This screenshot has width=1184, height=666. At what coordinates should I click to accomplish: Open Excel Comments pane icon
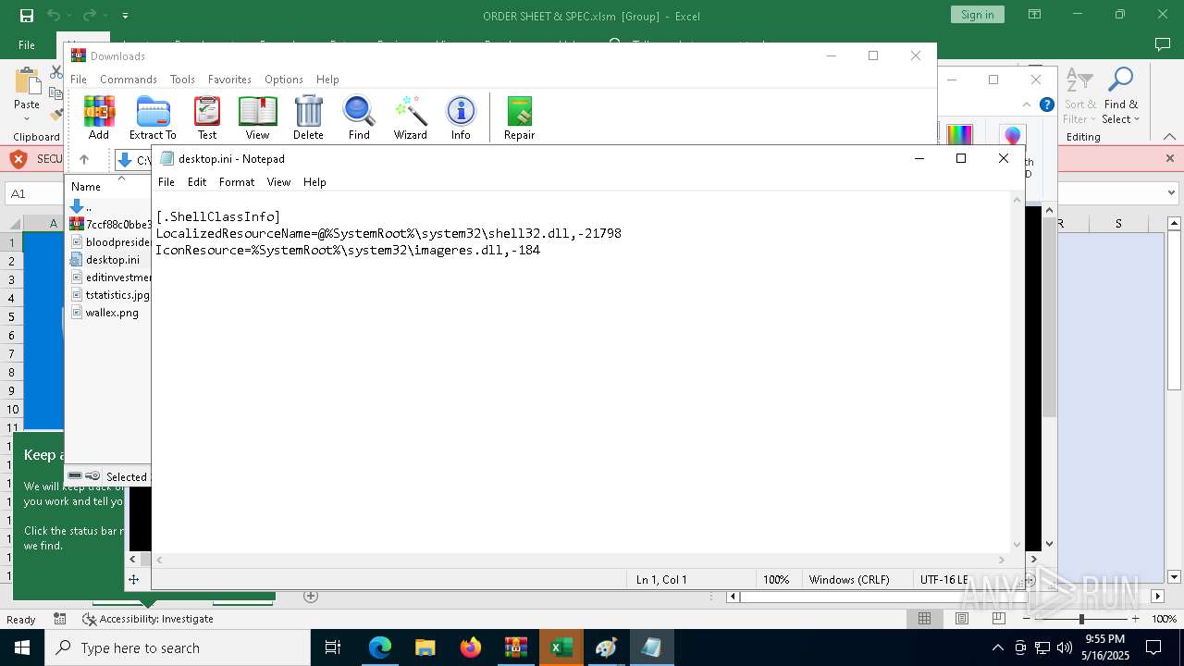point(1163,44)
